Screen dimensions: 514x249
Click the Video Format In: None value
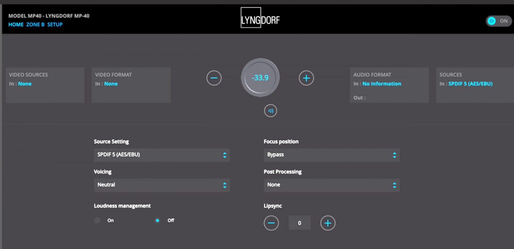coord(111,84)
